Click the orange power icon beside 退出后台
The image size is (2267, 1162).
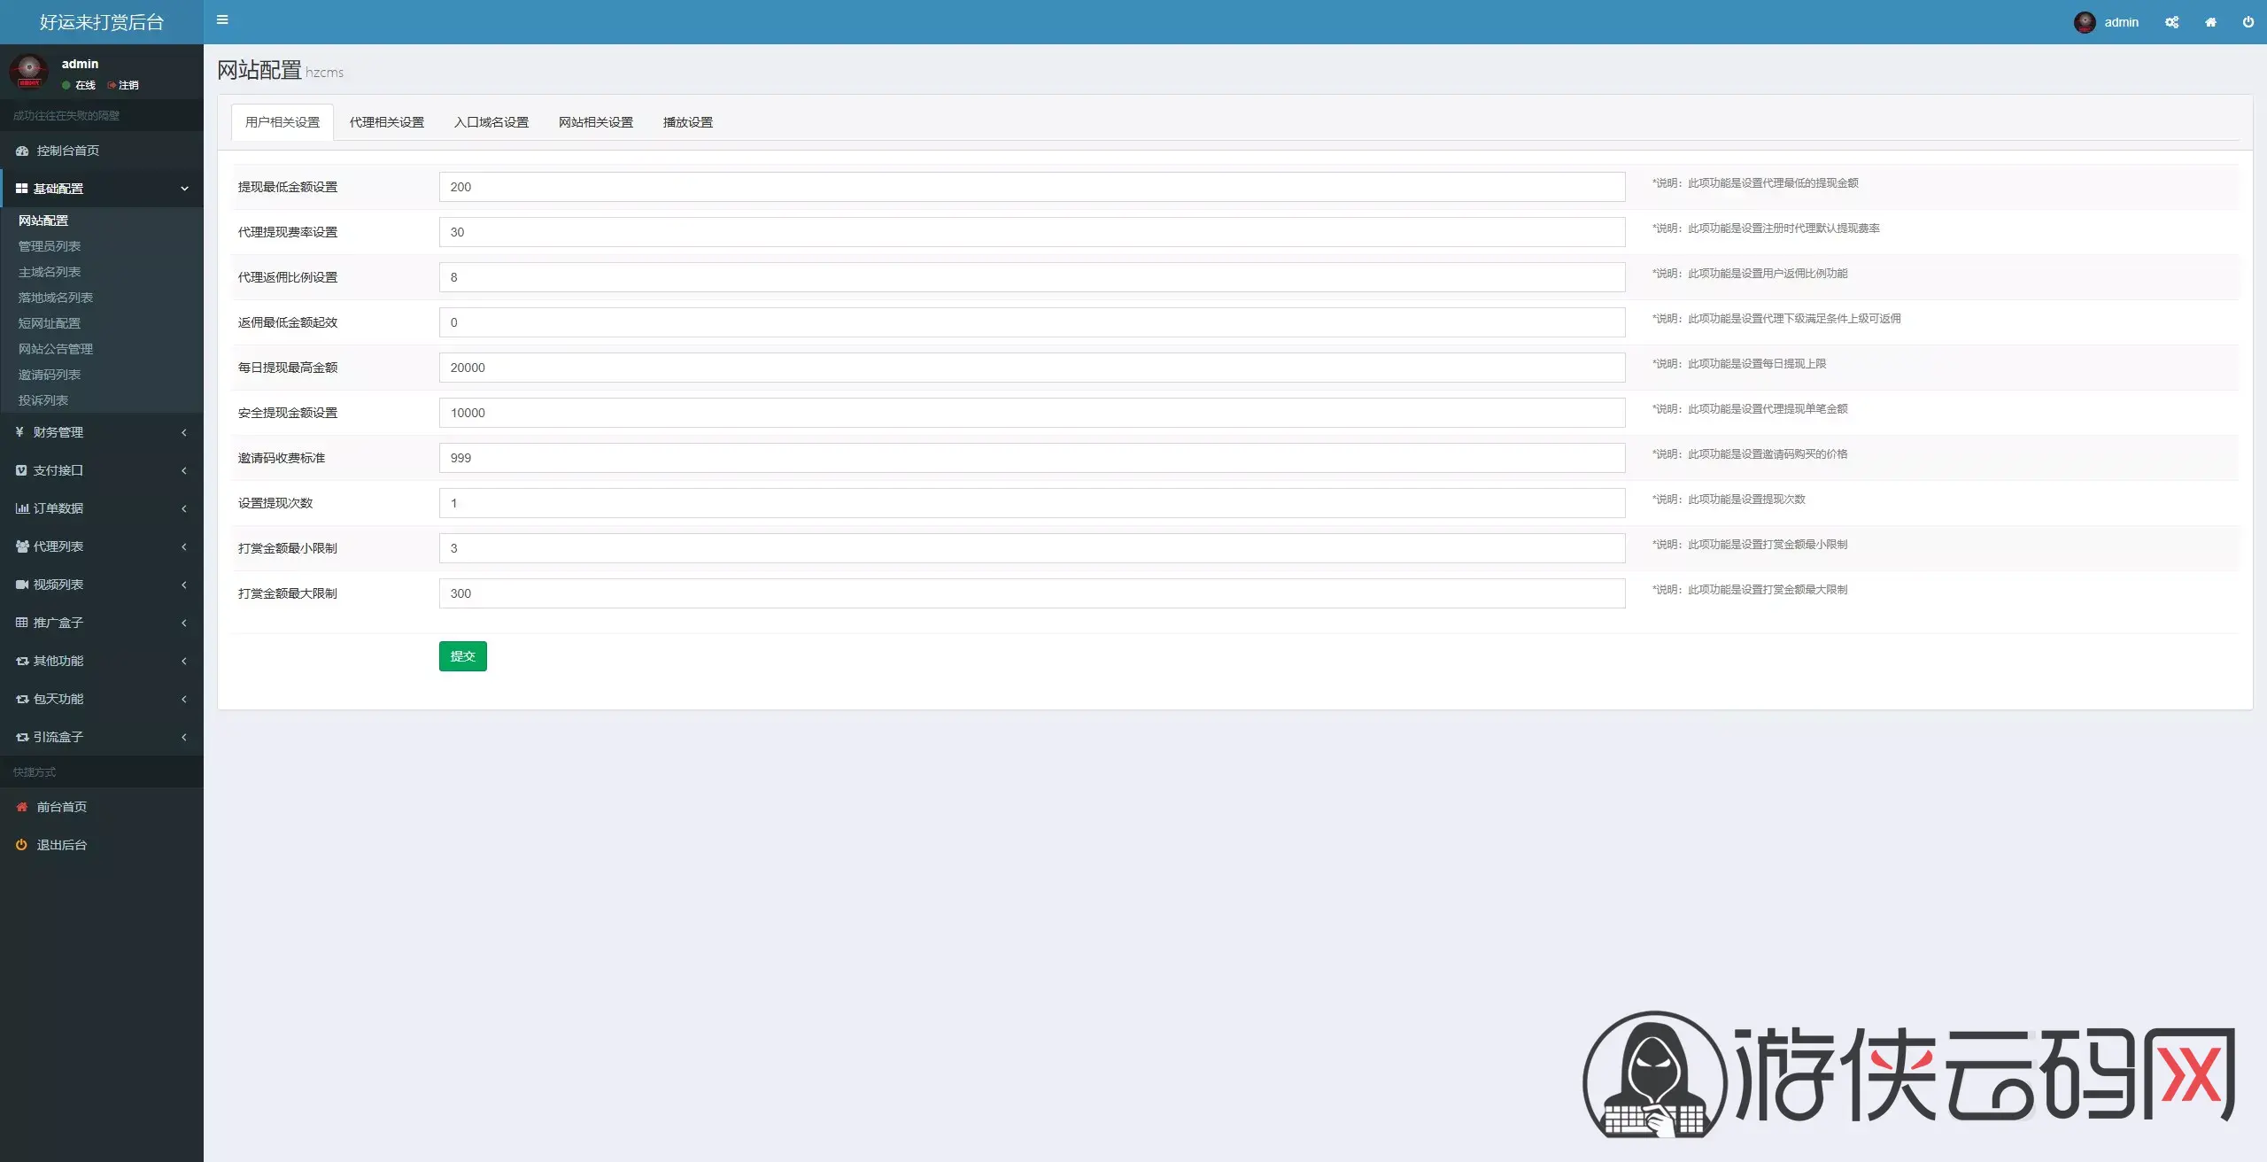click(x=21, y=845)
